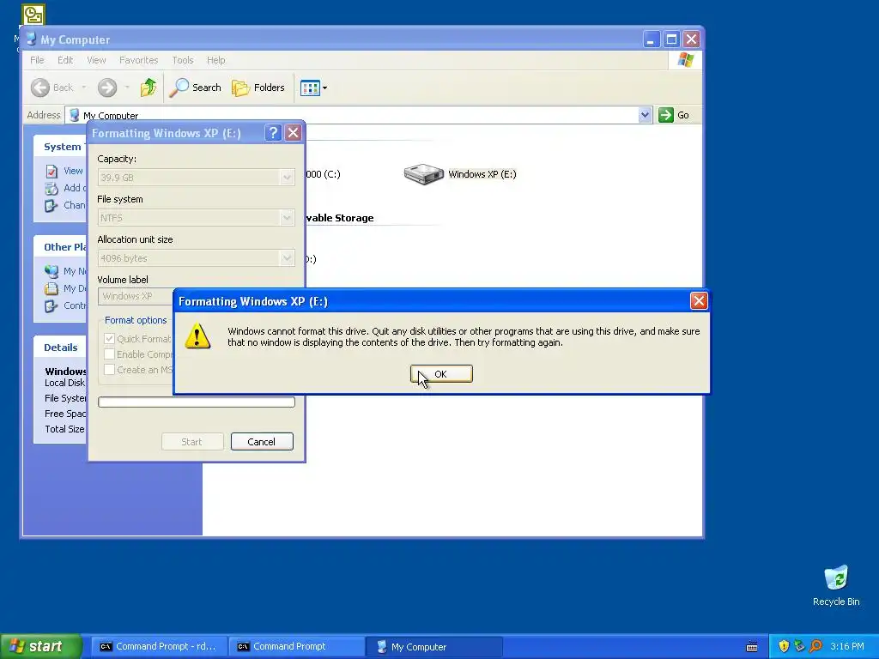Click the My Computer taskbar button
Image resolution: width=879 pixels, height=659 pixels.
[x=433, y=647]
